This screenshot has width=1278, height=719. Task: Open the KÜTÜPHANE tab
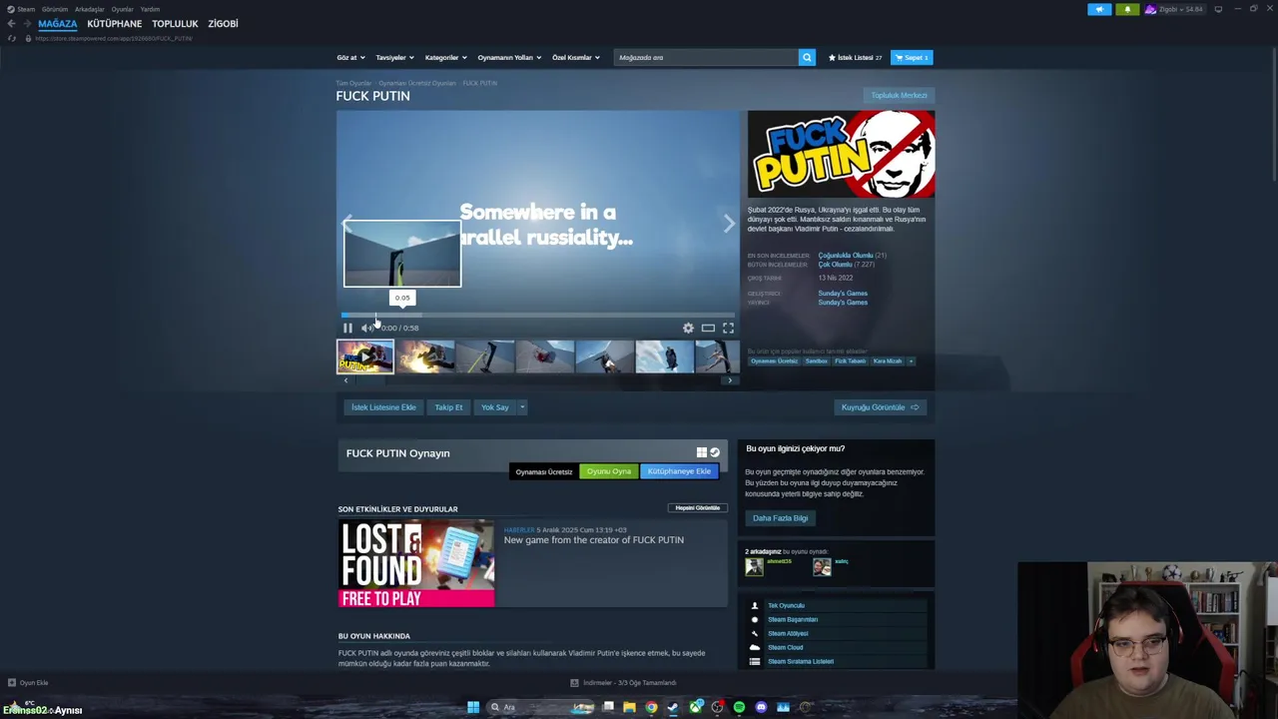(x=114, y=23)
